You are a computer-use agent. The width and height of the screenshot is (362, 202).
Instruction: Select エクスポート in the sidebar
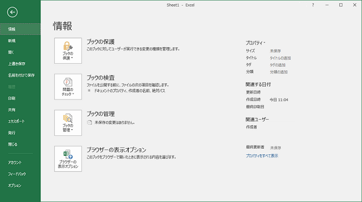tap(20, 121)
